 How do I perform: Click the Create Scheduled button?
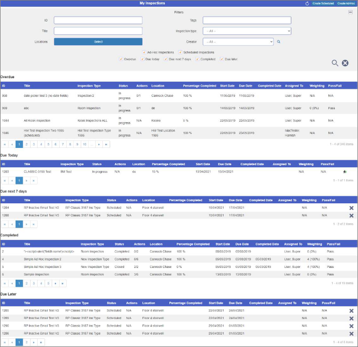click(x=323, y=3)
